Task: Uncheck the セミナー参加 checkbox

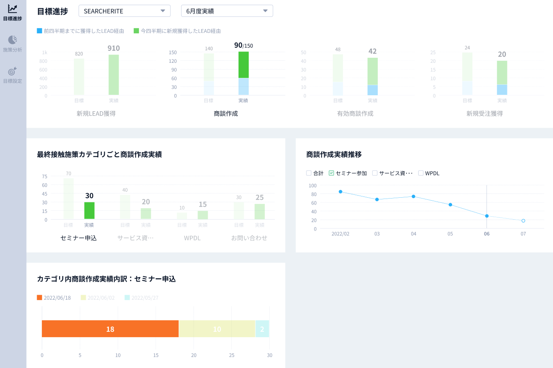Action: coord(331,173)
